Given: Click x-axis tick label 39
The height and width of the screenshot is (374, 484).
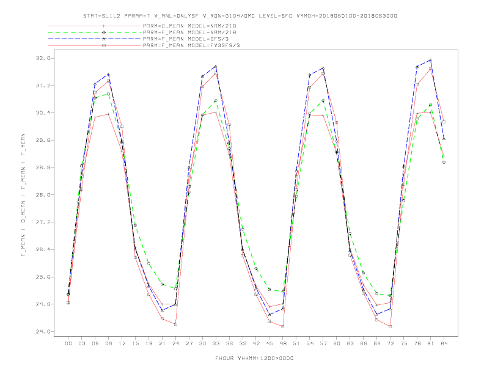Looking at the screenshot, I should [x=243, y=343].
